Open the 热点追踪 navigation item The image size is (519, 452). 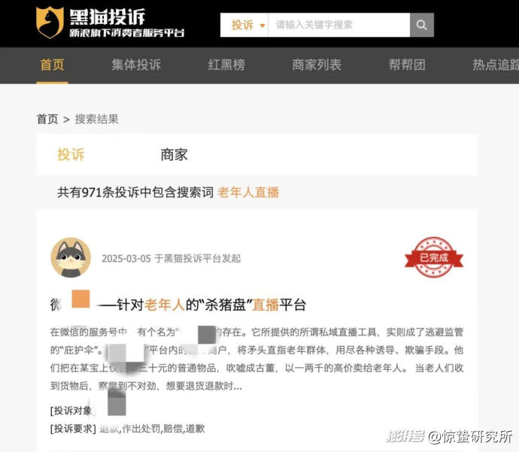coord(496,65)
